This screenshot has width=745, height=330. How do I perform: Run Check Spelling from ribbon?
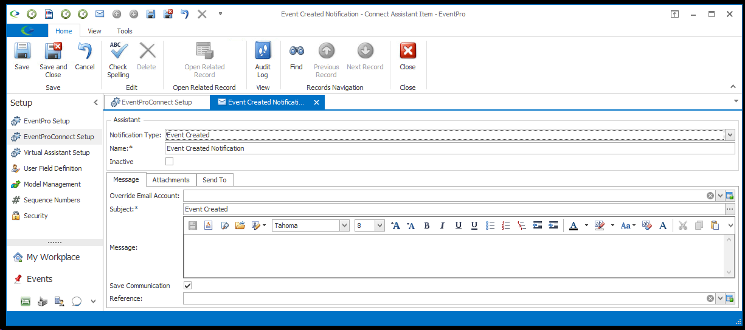click(118, 60)
